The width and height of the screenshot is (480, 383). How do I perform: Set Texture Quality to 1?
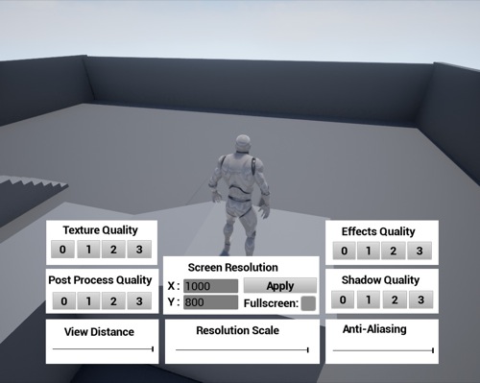(x=88, y=250)
